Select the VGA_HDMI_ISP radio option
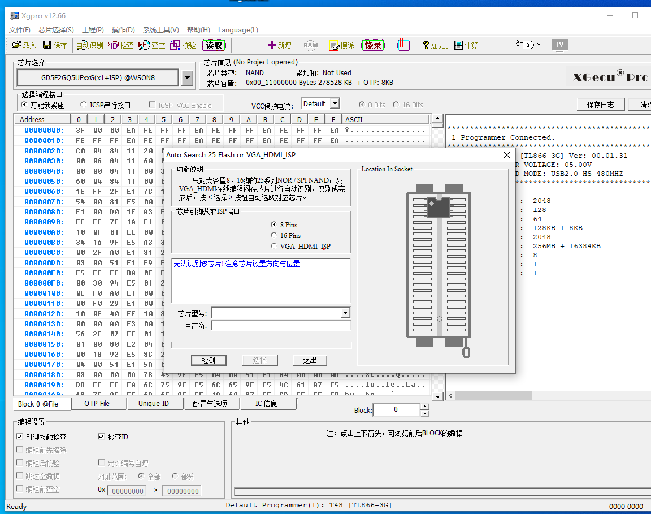Image resolution: width=651 pixels, height=514 pixels. click(x=275, y=246)
